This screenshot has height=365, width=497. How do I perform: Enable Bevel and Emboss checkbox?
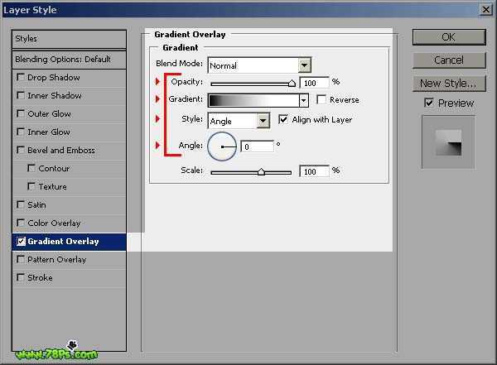click(21, 150)
